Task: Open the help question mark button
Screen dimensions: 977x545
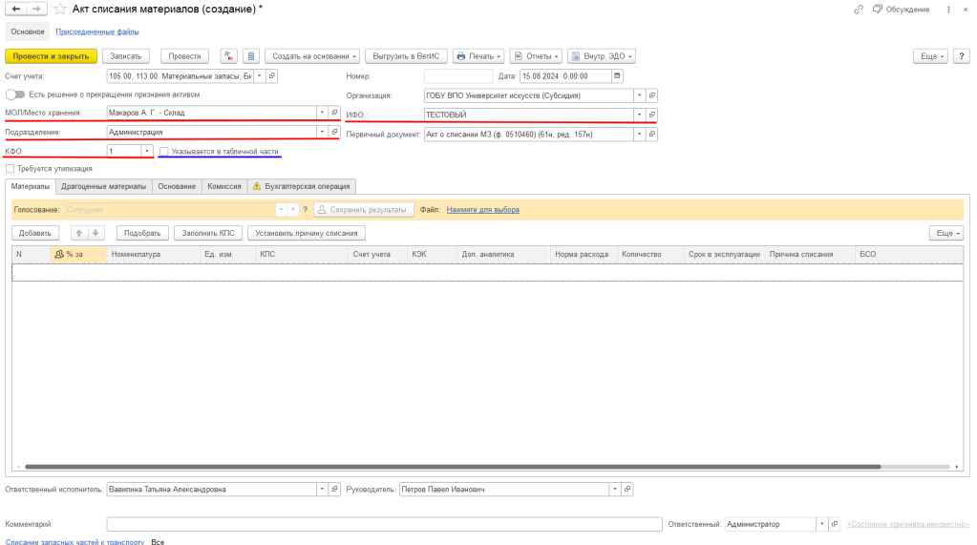Action: click(962, 56)
